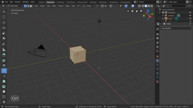The width and height of the screenshot is (193, 108).
Task: Open the Edit Mode dropdown
Action: pyautogui.click(x=15, y=6)
